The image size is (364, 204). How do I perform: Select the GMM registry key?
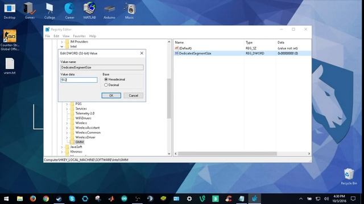click(x=80, y=142)
